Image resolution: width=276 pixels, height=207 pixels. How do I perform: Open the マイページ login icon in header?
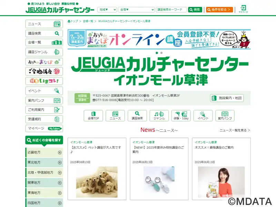(243, 9)
